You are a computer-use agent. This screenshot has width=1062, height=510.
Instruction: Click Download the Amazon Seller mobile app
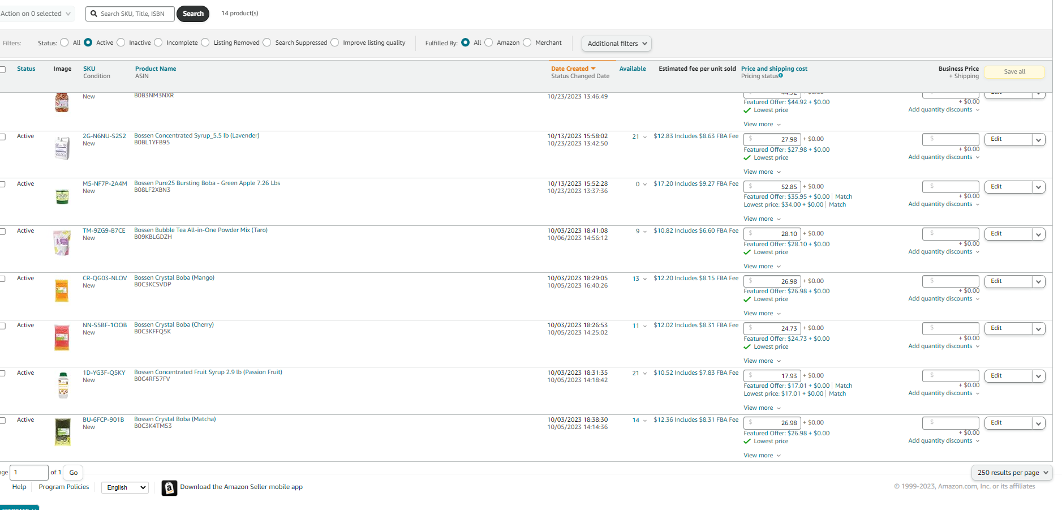[x=241, y=487]
